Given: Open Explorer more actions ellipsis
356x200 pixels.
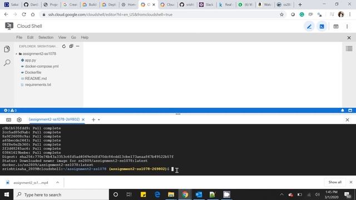Looking at the screenshot, I should [78, 46].
